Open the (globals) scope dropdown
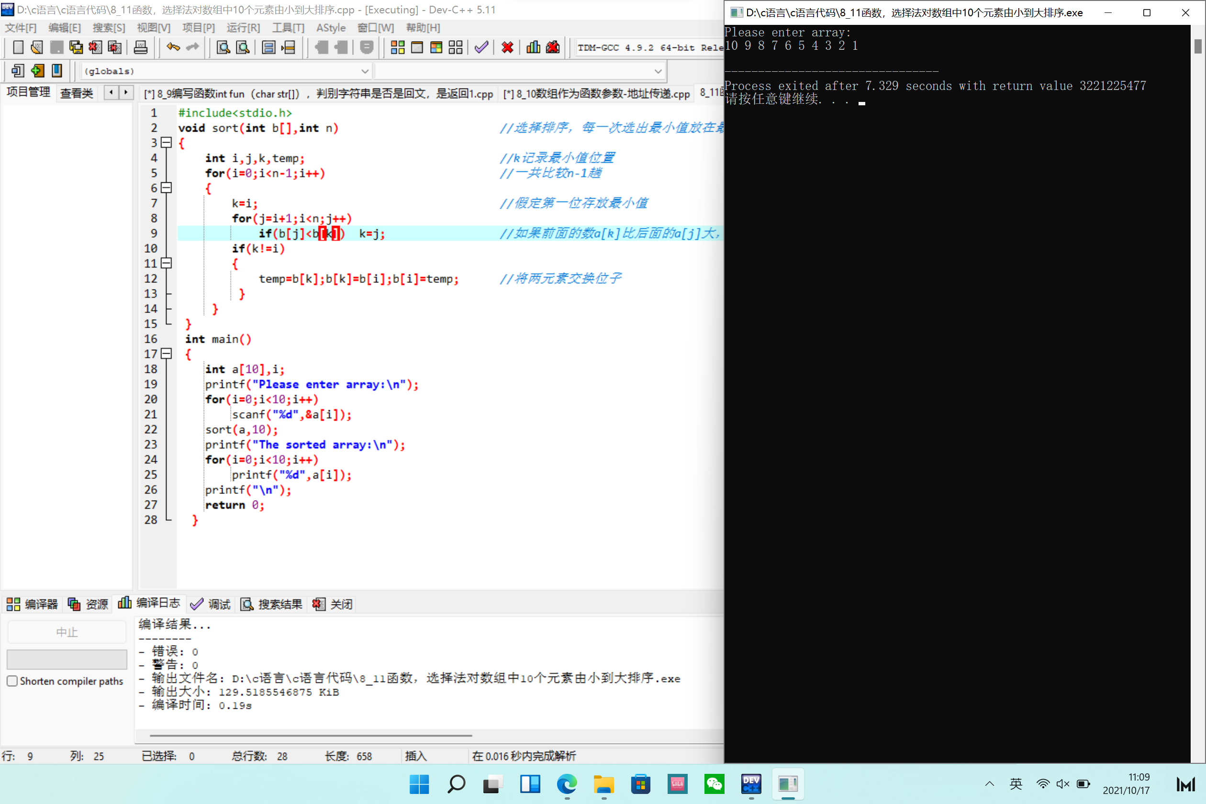This screenshot has height=804, width=1206. point(225,71)
